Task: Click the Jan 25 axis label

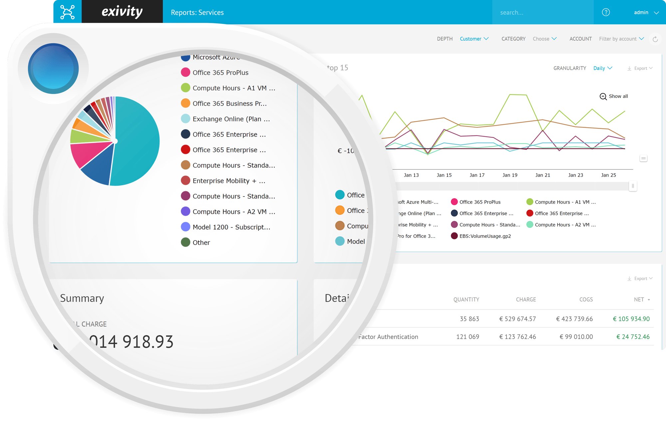Action: pos(608,175)
